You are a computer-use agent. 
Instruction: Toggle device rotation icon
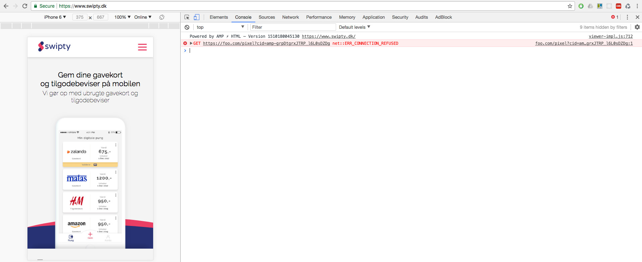(x=162, y=17)
